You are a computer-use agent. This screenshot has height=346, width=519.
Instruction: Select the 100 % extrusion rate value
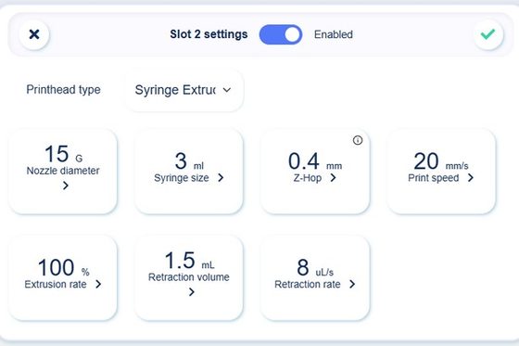[63, 267]
